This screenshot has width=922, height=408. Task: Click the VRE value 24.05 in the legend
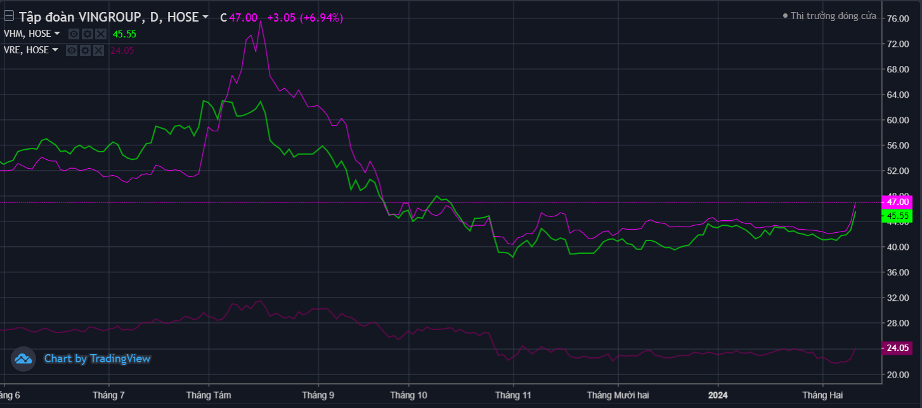[122, 51]
